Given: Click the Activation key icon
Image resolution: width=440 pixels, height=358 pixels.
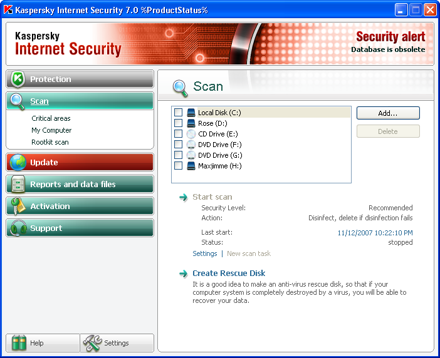Looking at the screenshot, I should [18, 206].
